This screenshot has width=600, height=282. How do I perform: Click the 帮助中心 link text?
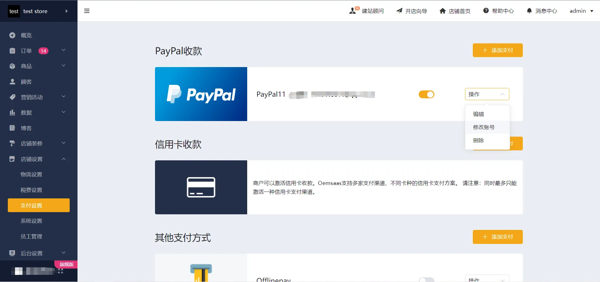click(503, 11)
